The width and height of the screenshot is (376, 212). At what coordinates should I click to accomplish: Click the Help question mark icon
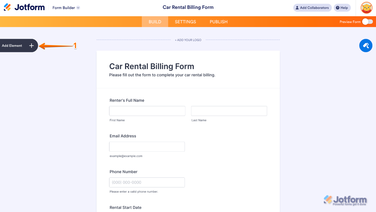(x=338, y=8)
